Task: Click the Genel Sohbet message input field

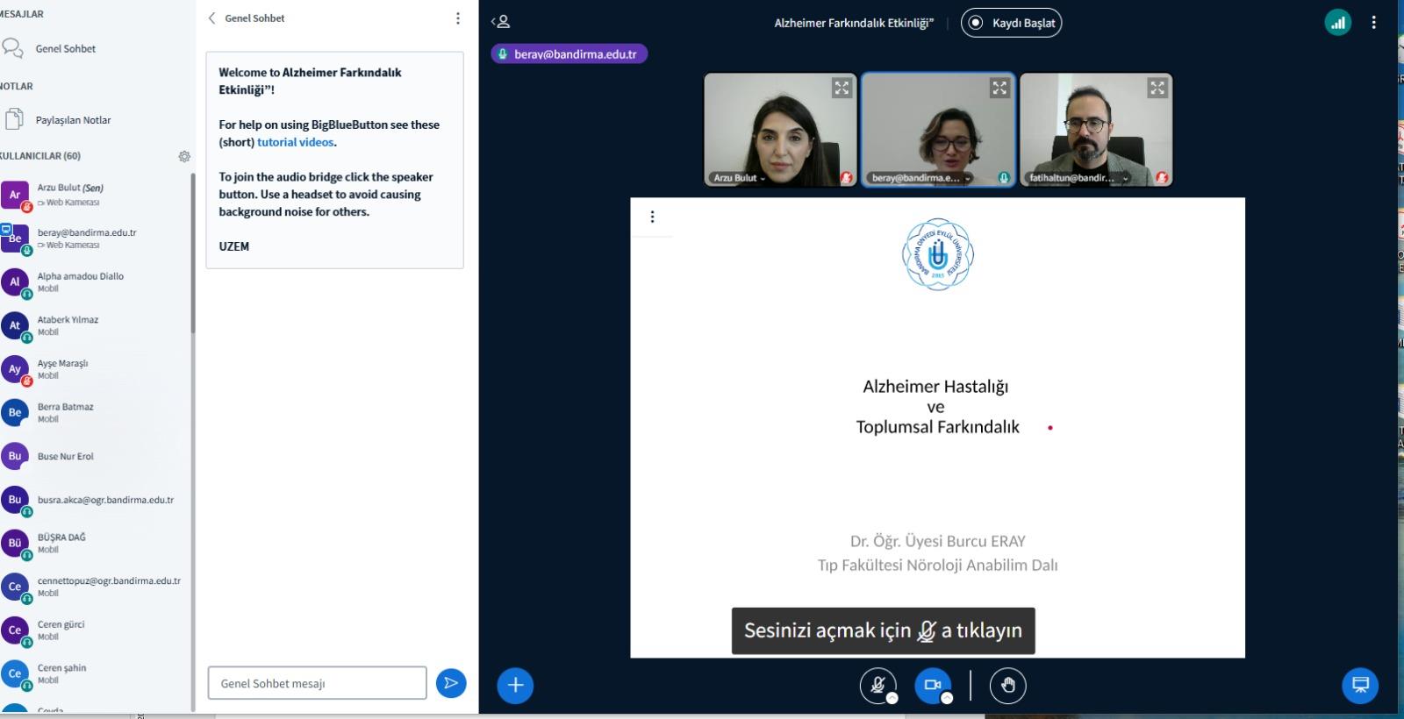Action: 317,683
